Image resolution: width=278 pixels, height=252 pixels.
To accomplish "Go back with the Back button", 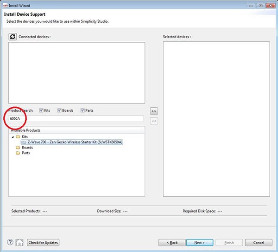I will coord(172,242).
